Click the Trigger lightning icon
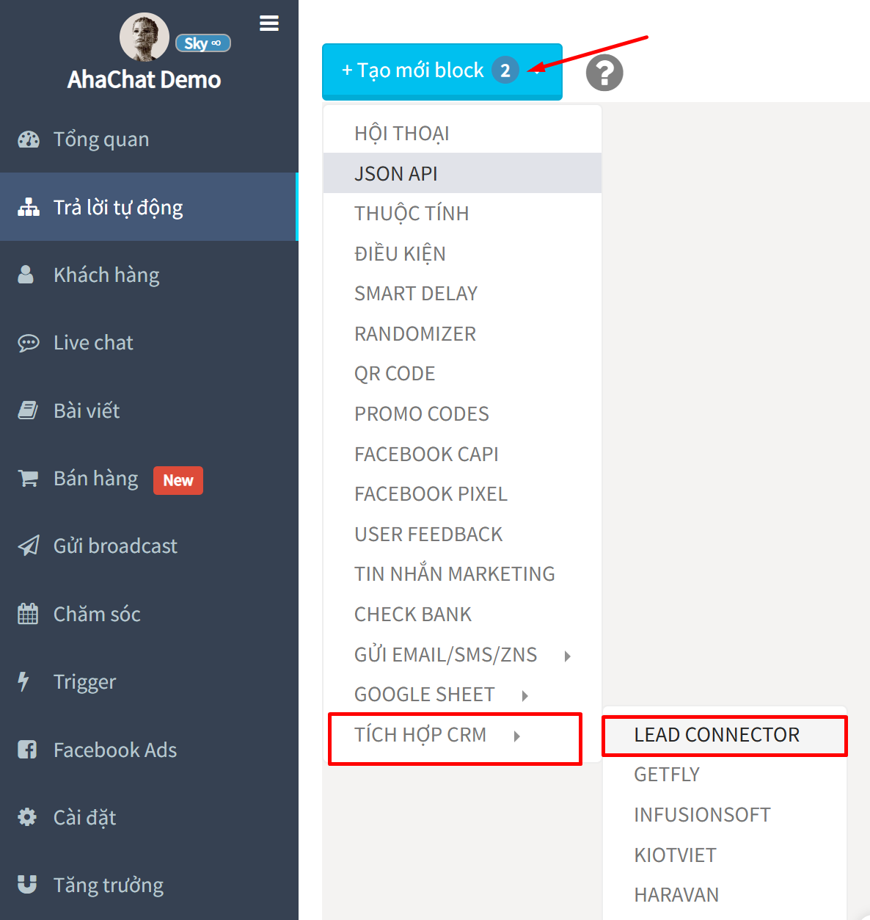 point(23,682)
